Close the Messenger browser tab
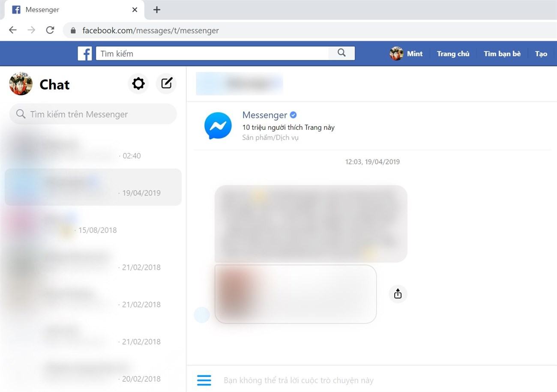 pyautogui.click(x=135, y=9)
